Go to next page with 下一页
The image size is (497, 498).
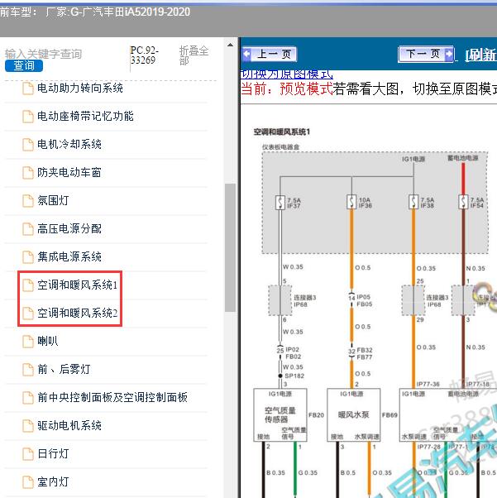coord(426,54)
